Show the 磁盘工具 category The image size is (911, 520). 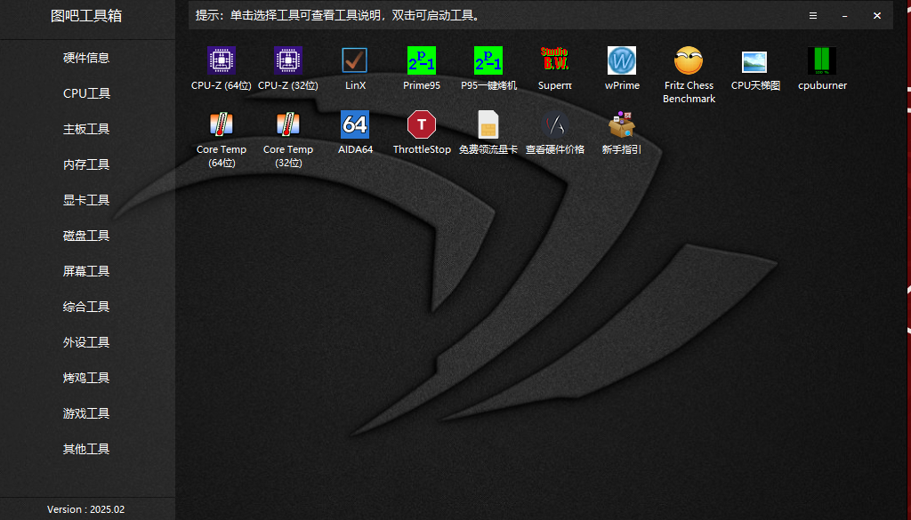pyautogui.click(x=86, y=235)
